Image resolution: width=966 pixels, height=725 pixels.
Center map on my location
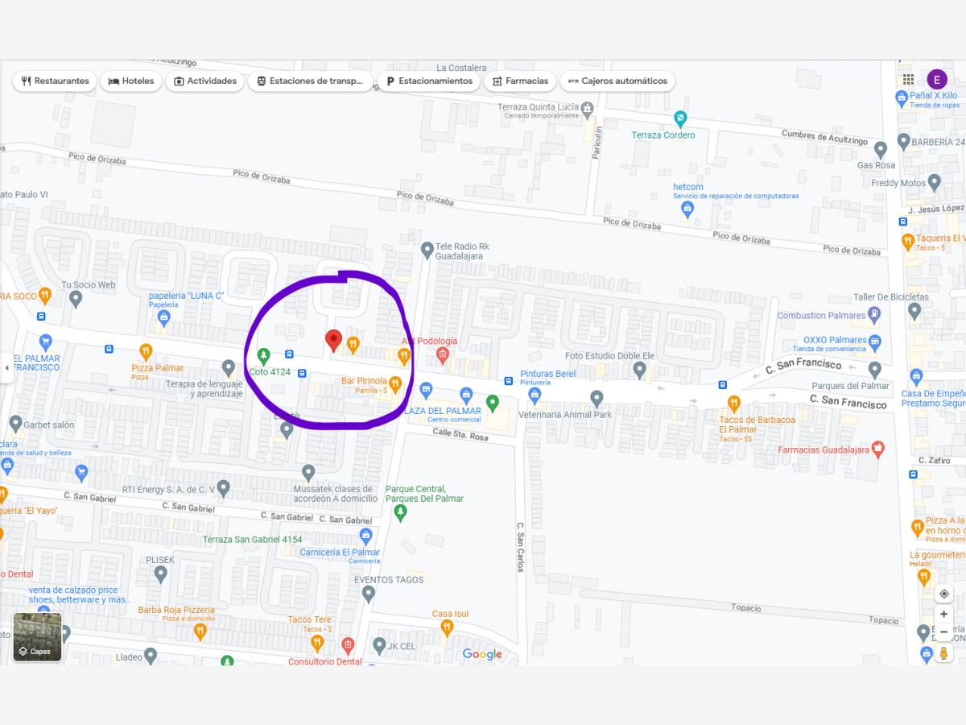pyautogui.click(x=944, y=594)
